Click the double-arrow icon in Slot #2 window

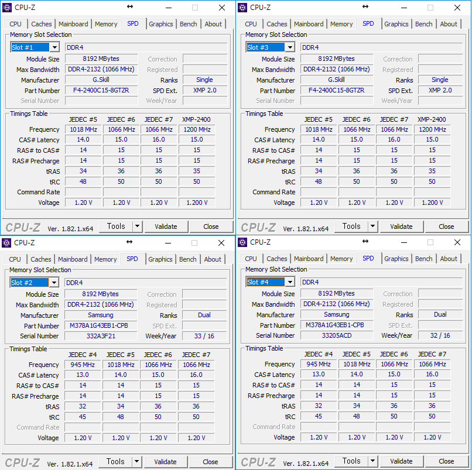129,242
